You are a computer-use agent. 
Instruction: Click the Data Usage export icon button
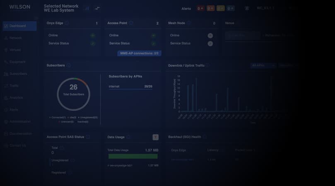pyautogui.click(x=155, y=137)
